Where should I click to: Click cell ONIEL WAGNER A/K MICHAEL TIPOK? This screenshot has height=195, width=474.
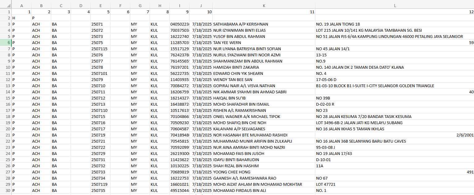pos(264,116)
